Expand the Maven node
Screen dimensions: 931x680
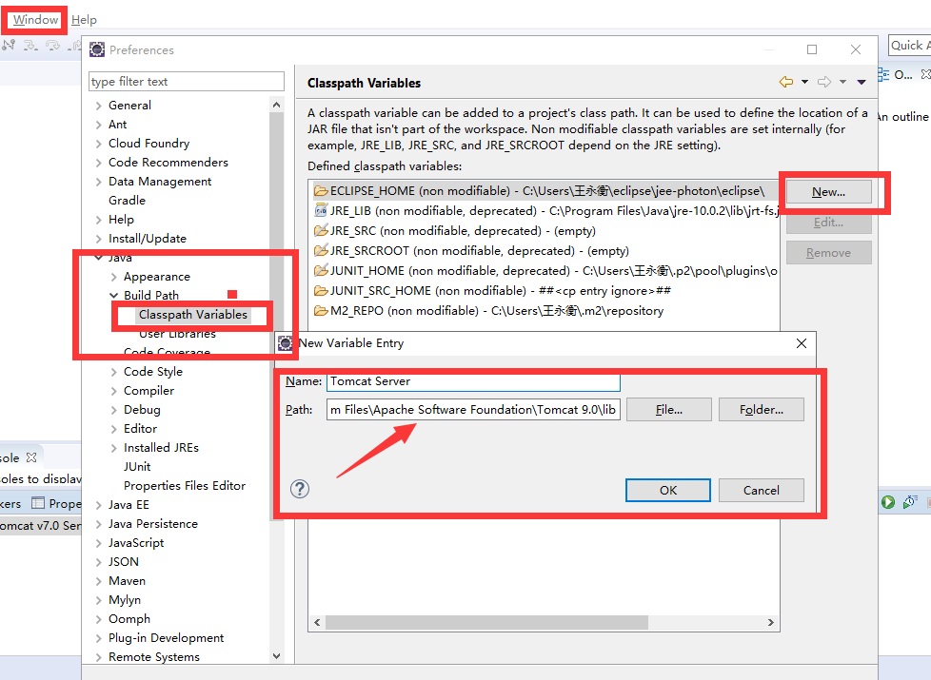pyautogui.click(x=99, y=581)
